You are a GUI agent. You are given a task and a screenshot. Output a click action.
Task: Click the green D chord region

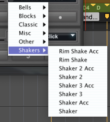click(x=98, y=8)
